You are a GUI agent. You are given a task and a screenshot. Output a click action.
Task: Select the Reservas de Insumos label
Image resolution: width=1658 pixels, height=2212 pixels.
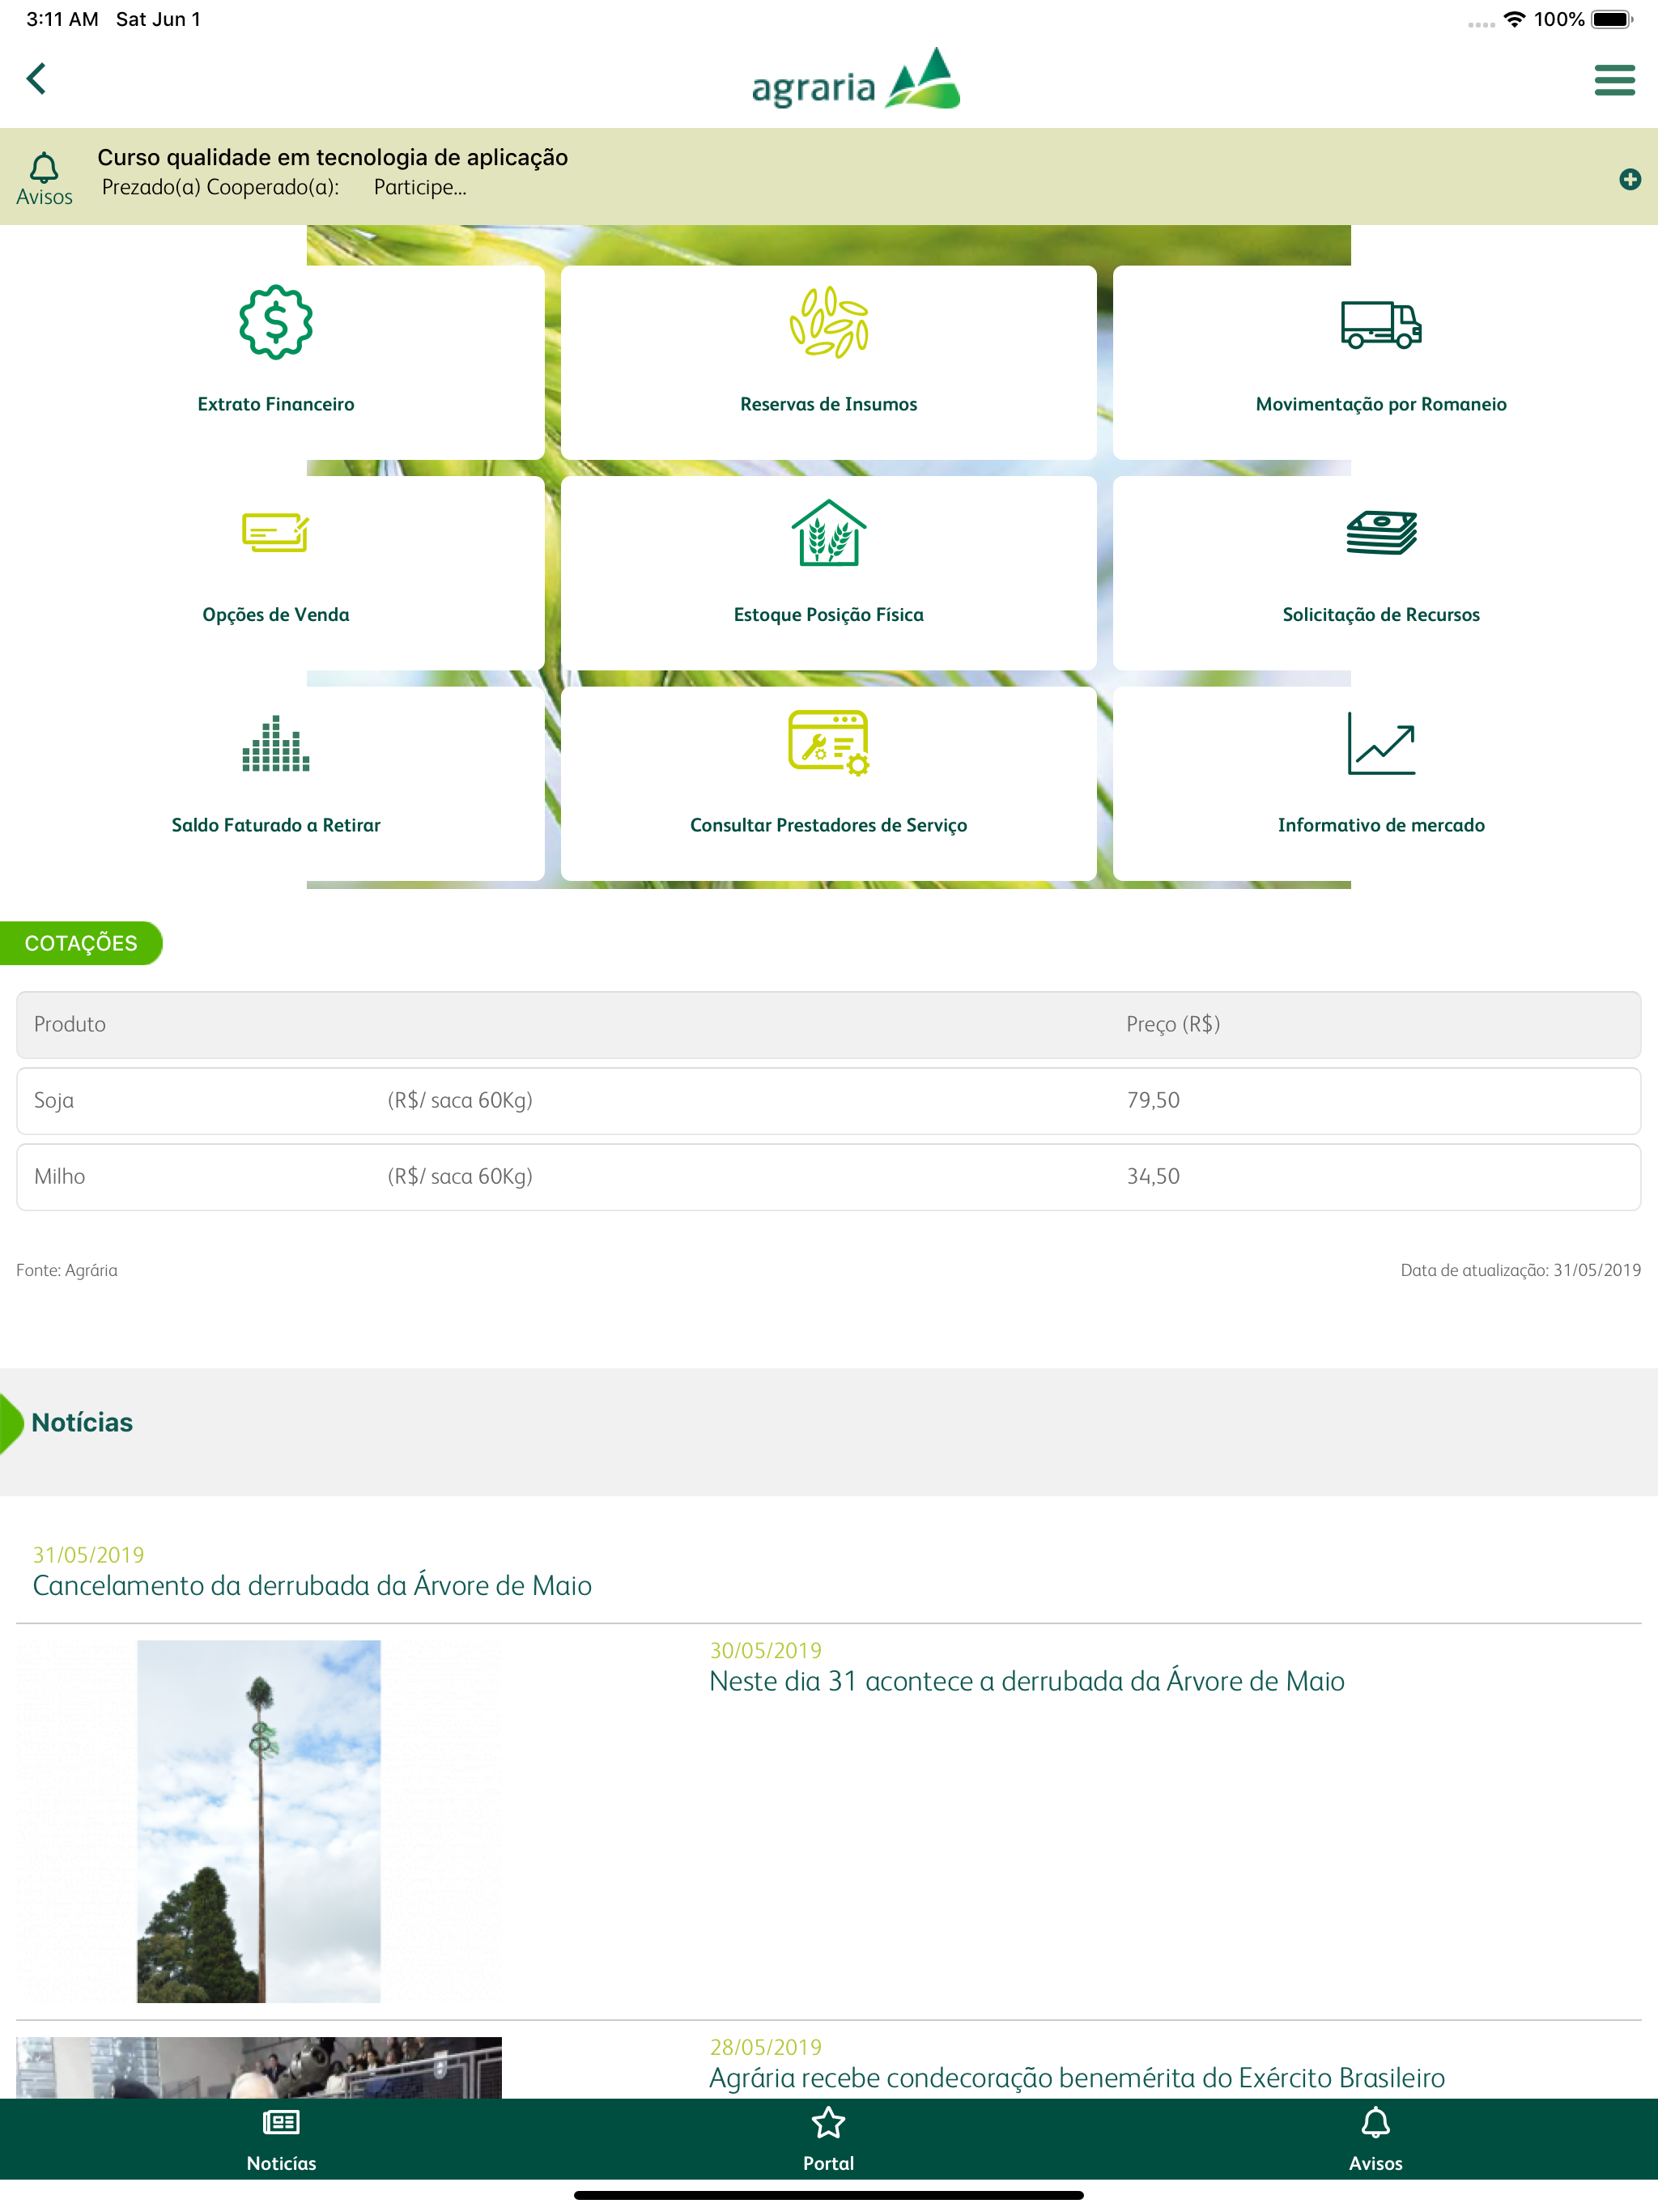pos(828,404)
